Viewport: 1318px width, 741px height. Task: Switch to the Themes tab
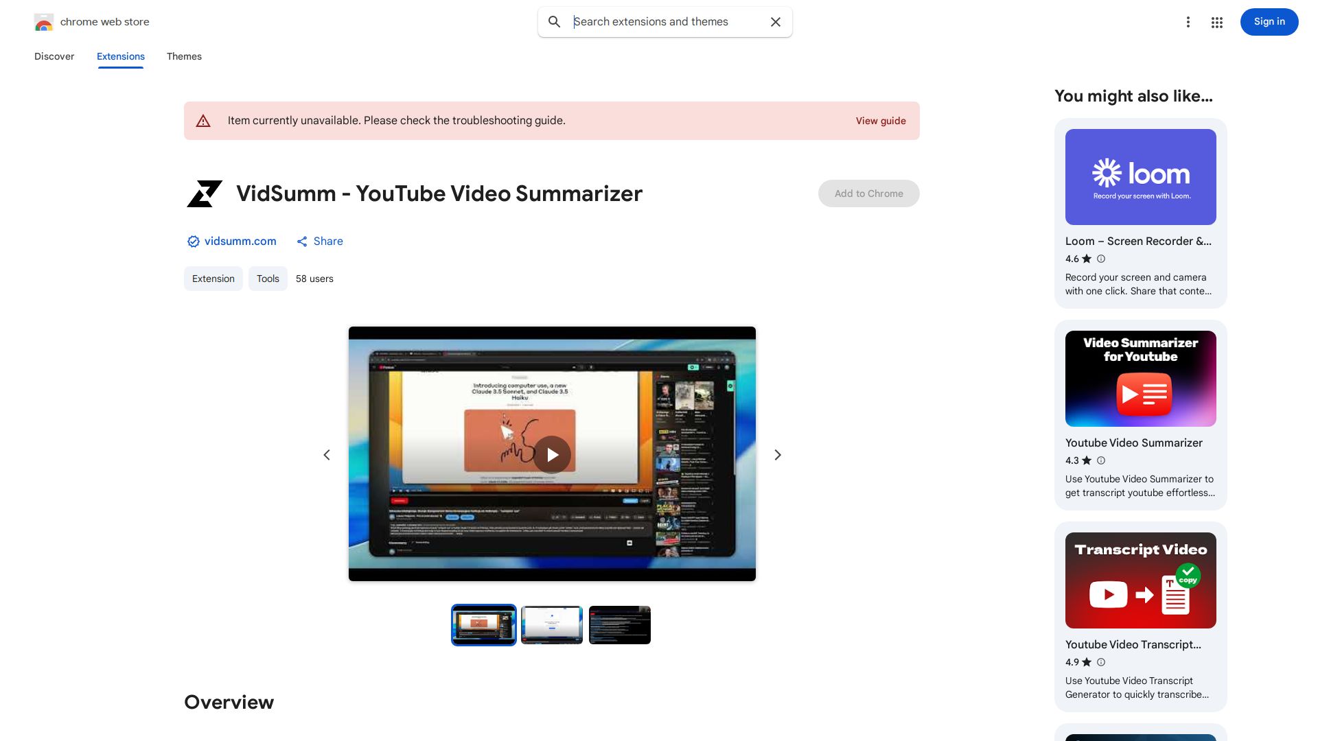click(x=184, y=56)
